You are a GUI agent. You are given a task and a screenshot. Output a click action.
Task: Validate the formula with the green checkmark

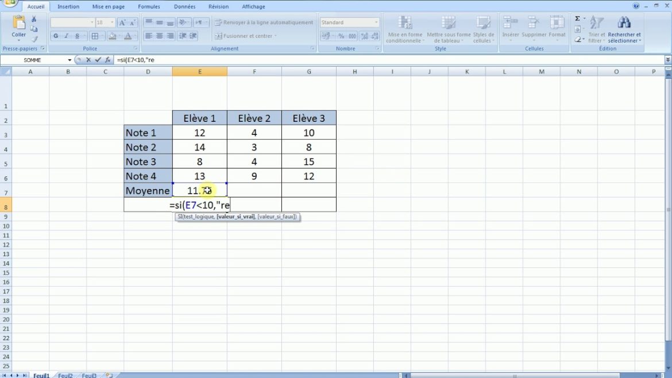click(x=96, y=60)
